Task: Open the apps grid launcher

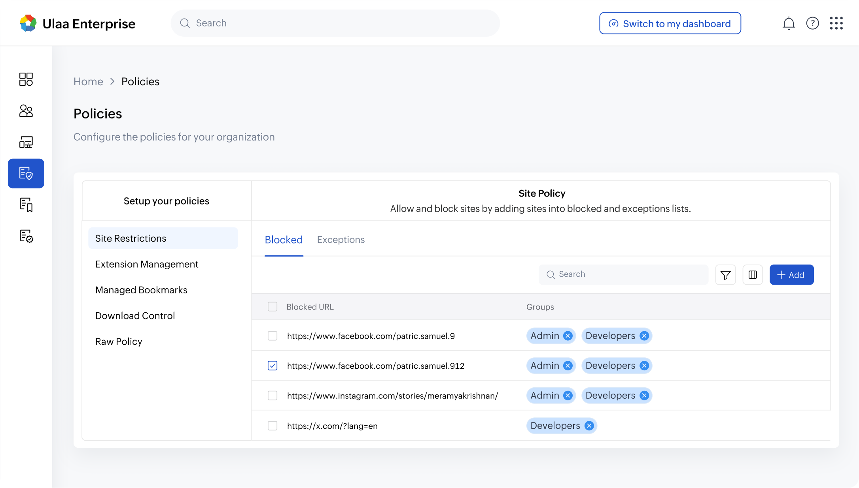Action: 836,23
